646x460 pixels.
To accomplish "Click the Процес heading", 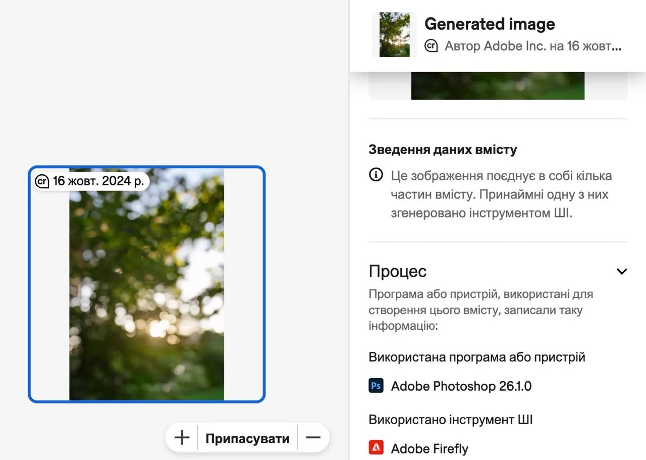I will [x=398, y=271].
